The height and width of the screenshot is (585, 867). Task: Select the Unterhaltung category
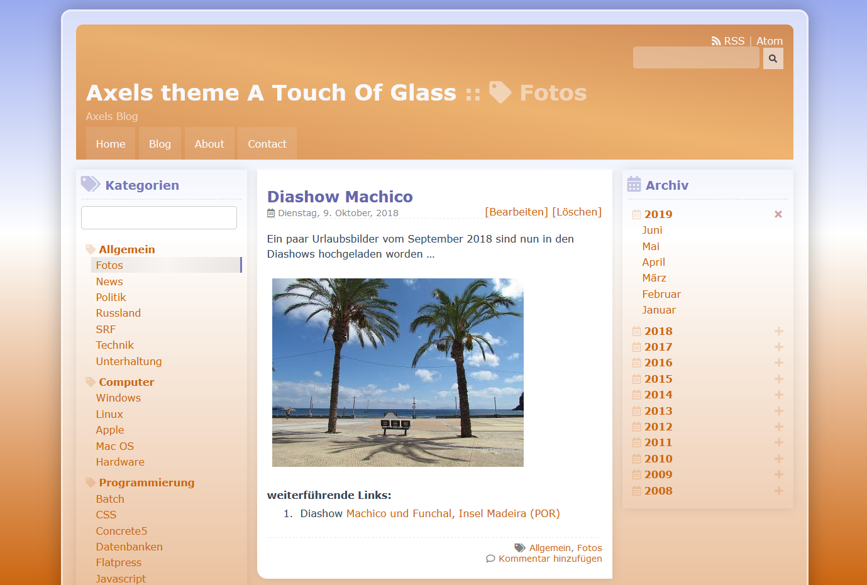129,361
